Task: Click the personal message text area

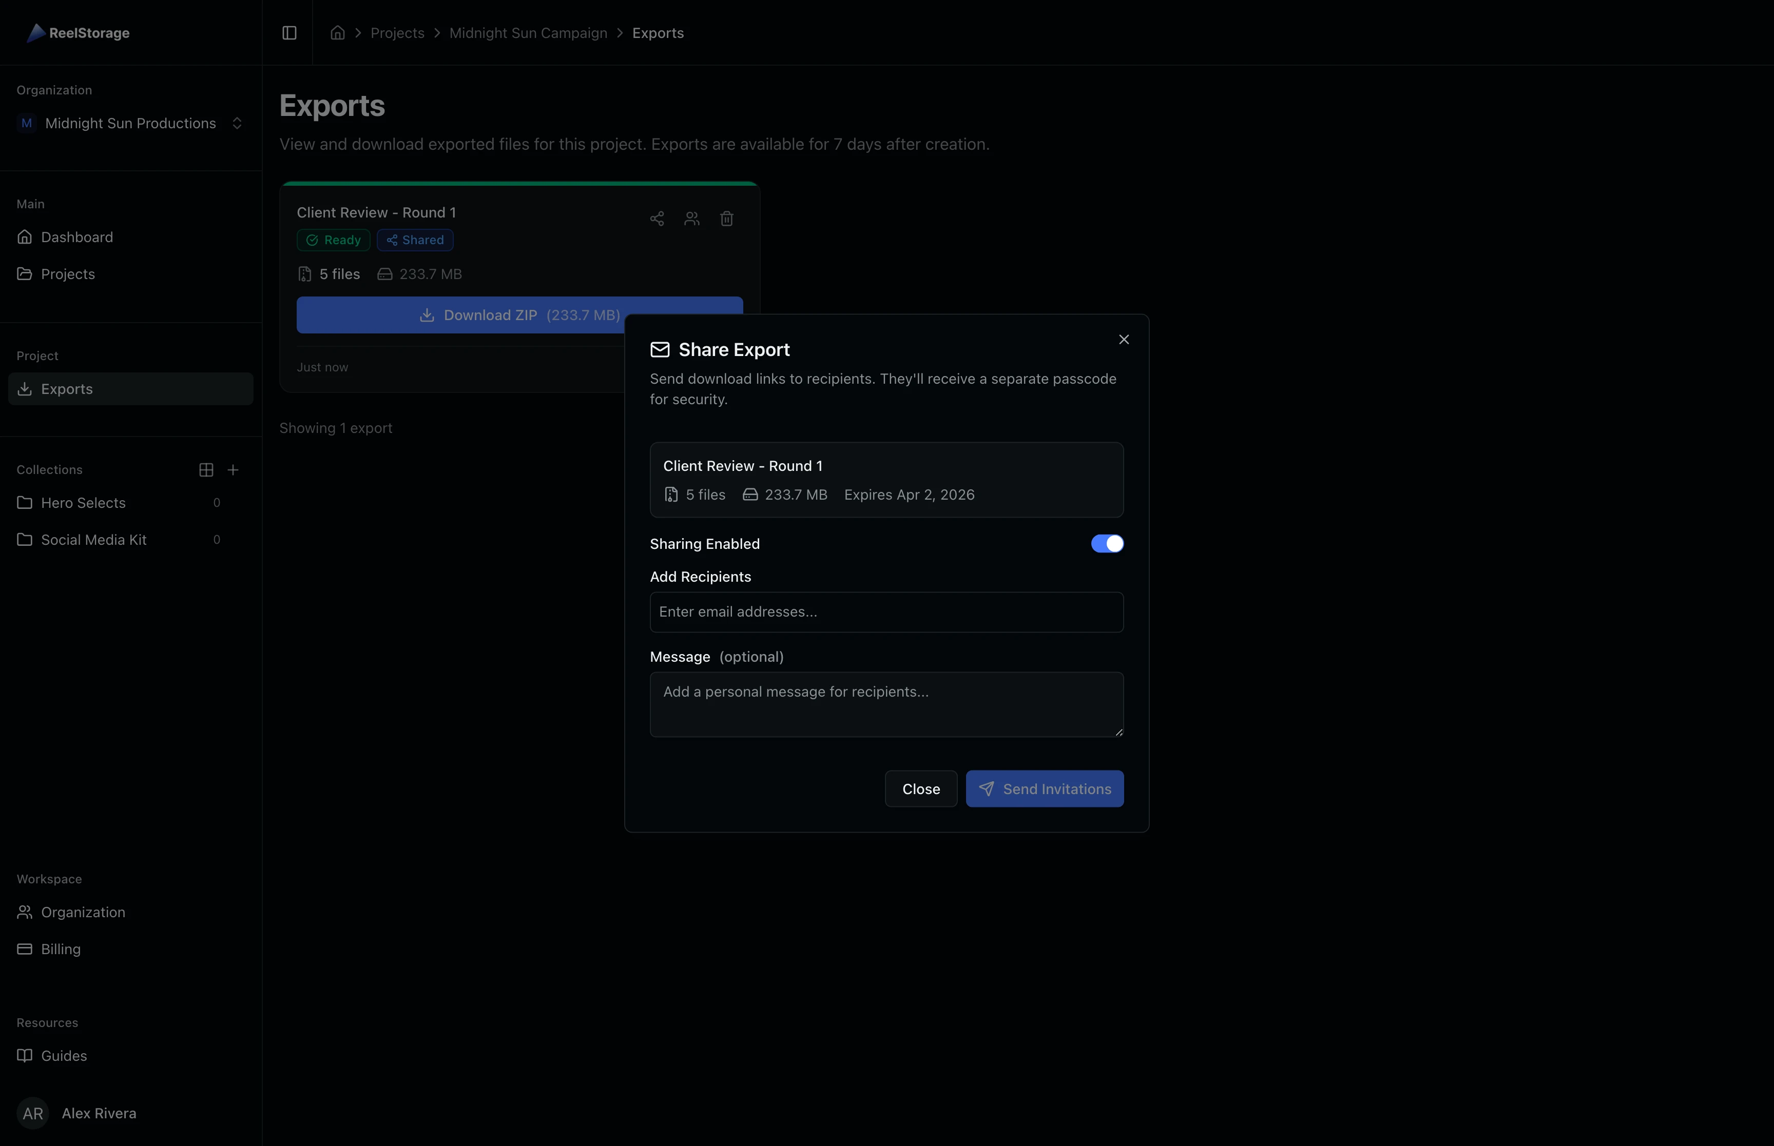Action: [885, 704]
